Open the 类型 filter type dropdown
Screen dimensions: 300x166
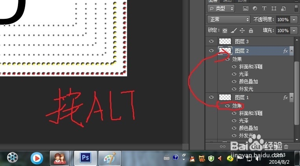(221, 8)
